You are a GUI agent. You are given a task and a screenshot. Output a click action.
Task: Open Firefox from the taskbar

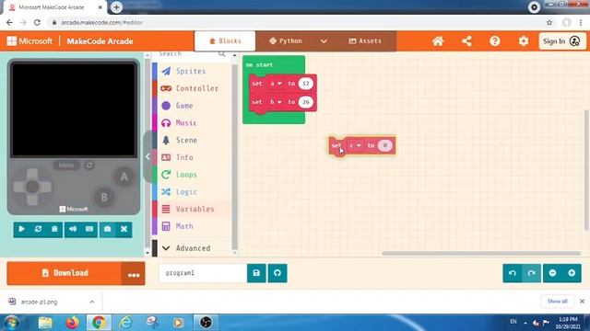click(x=72, y=323)
